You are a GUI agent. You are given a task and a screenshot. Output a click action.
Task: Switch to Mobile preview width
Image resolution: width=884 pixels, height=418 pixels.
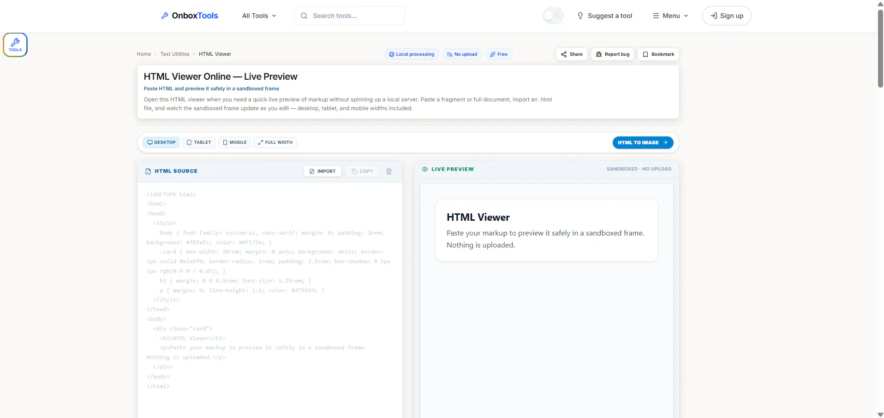(x=235, y=142)
